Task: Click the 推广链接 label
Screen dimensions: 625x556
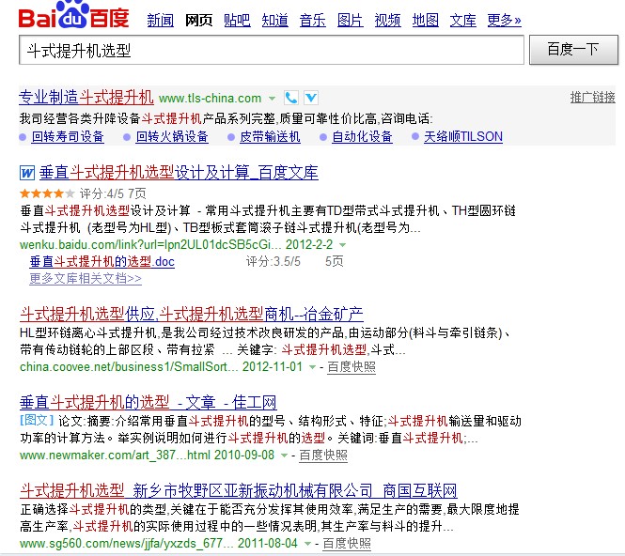Action: (593, 97)
